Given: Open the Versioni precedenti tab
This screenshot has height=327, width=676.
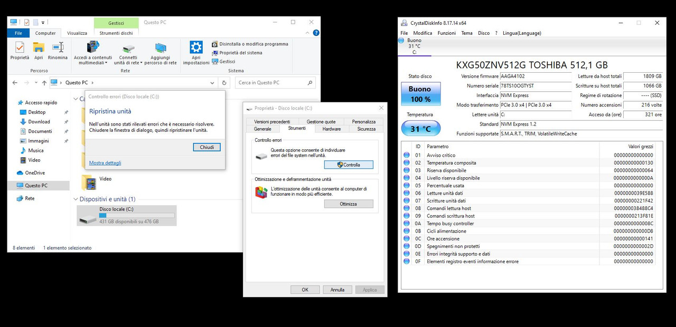Looking at the screenshot, I should pos(272,122).
